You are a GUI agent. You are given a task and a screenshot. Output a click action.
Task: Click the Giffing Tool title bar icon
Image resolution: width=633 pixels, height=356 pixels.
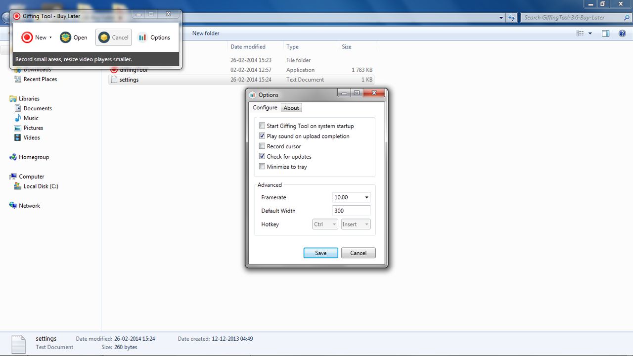coord(17,16)
